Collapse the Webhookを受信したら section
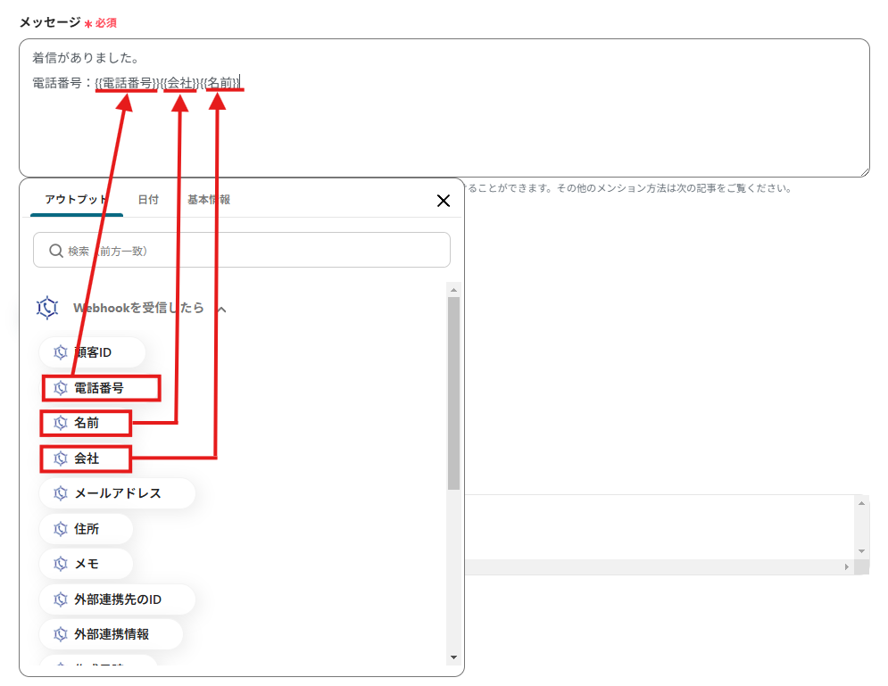The image size is (888, 686). pos(222,309)
